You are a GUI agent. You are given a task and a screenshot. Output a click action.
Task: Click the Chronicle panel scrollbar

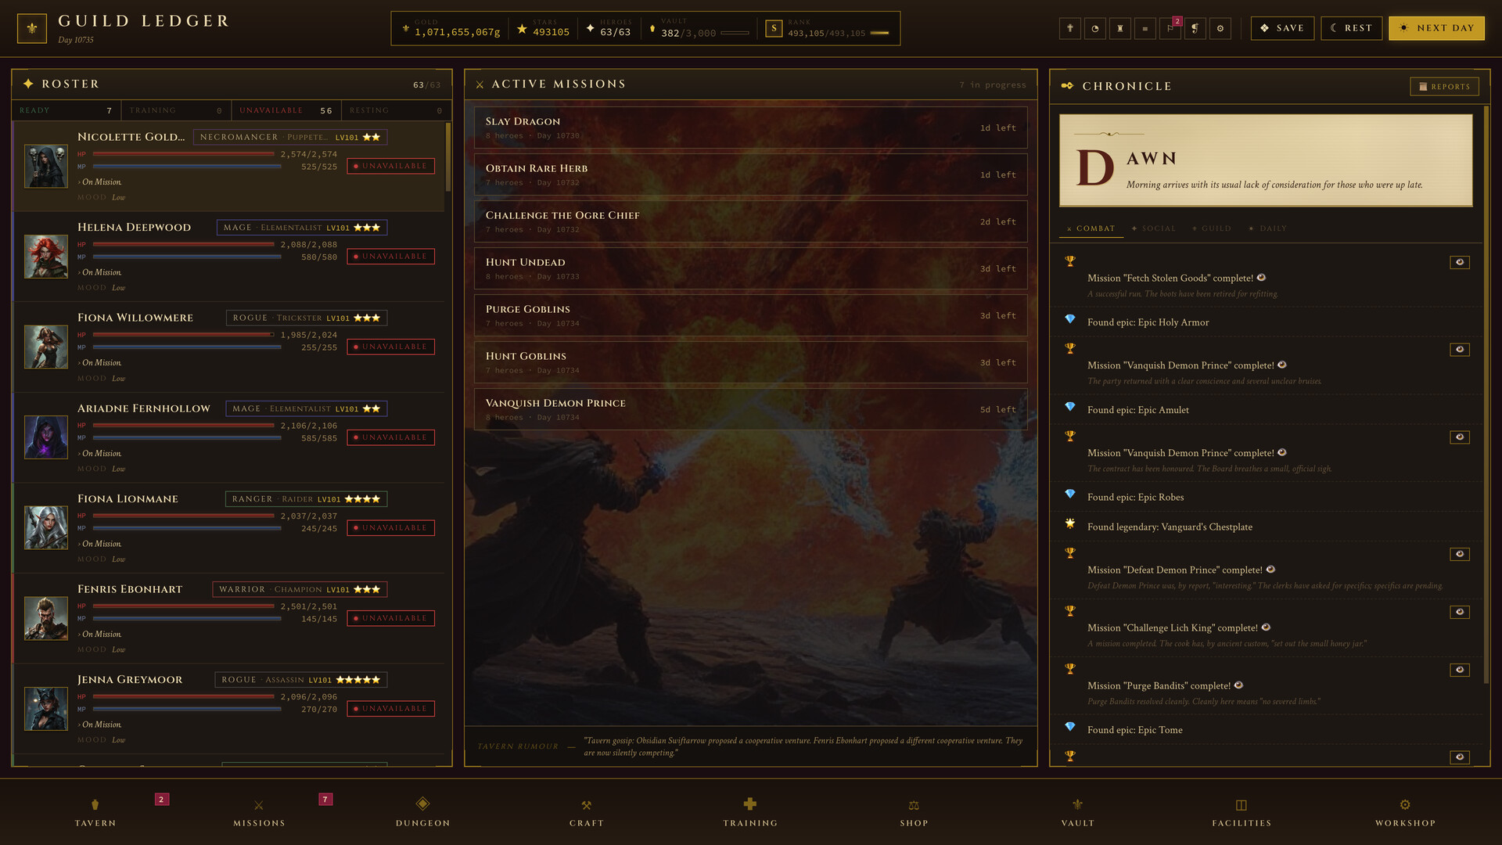coord(1486,395)
